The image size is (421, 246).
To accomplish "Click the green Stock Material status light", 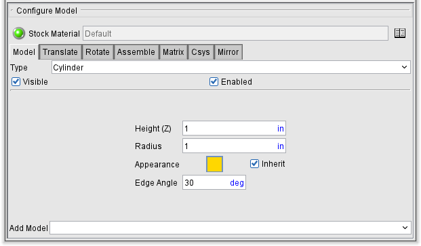I will click(x=19, y=33).
